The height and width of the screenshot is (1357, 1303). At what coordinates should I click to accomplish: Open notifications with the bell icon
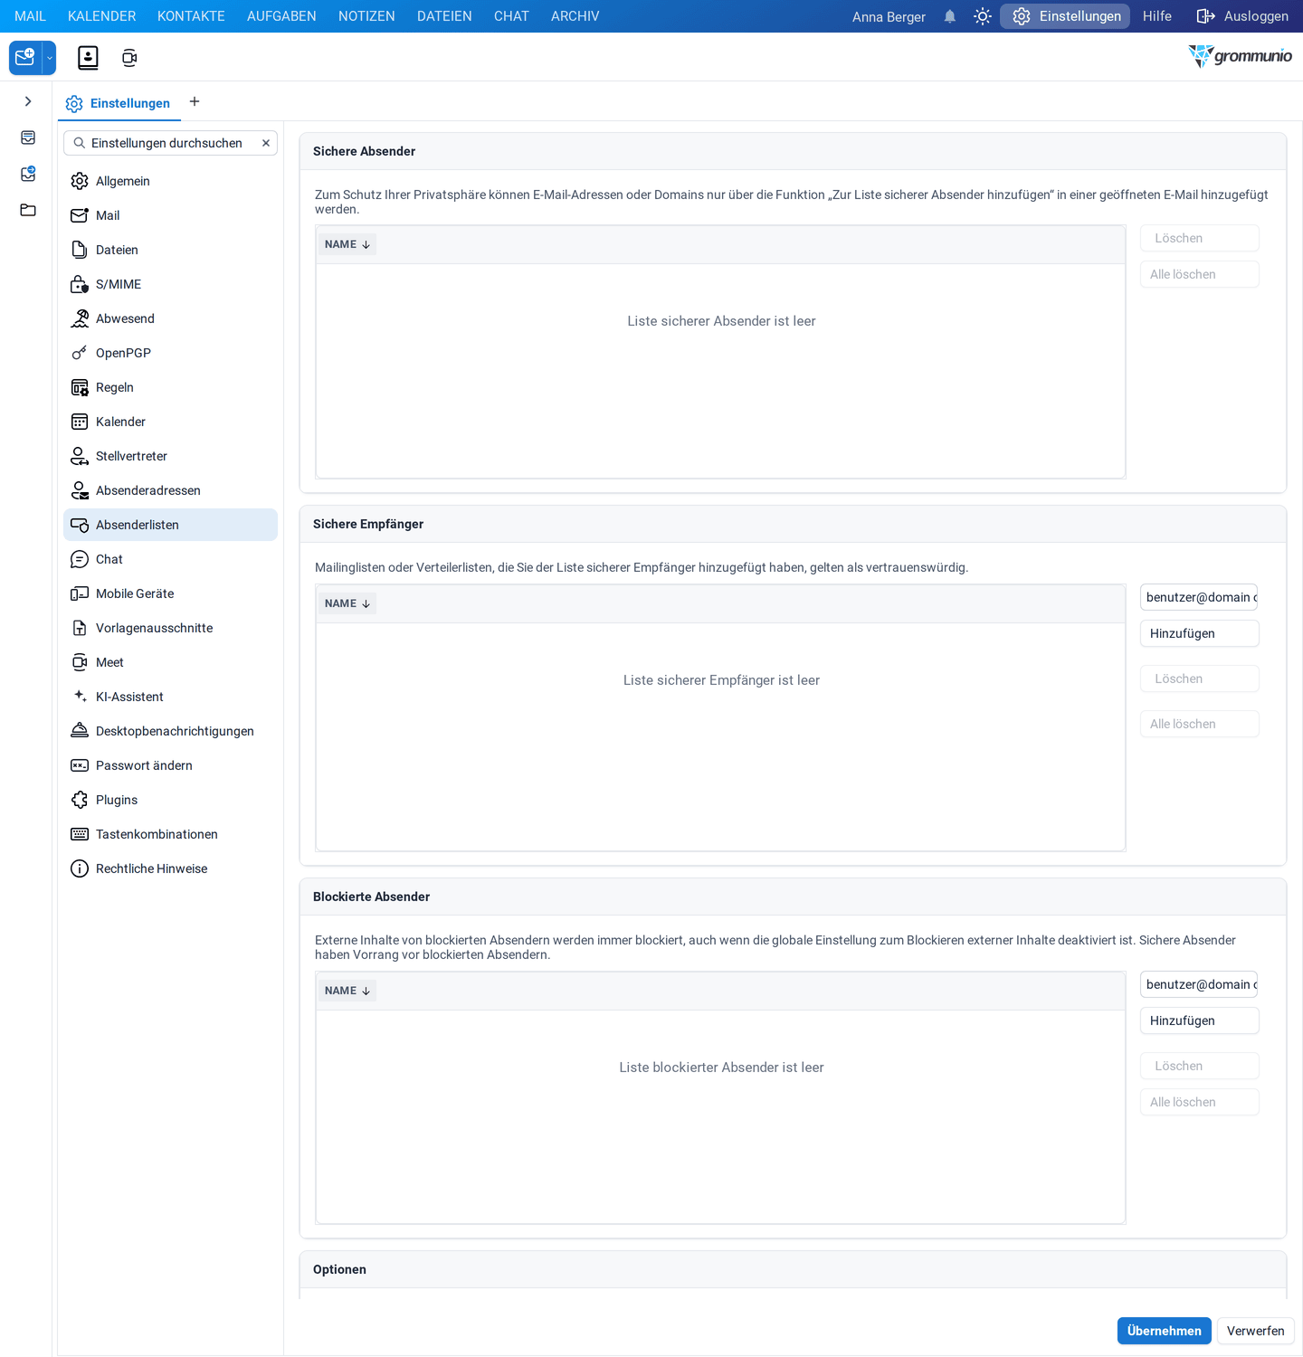pyautogui.click(x=950, y=16)
